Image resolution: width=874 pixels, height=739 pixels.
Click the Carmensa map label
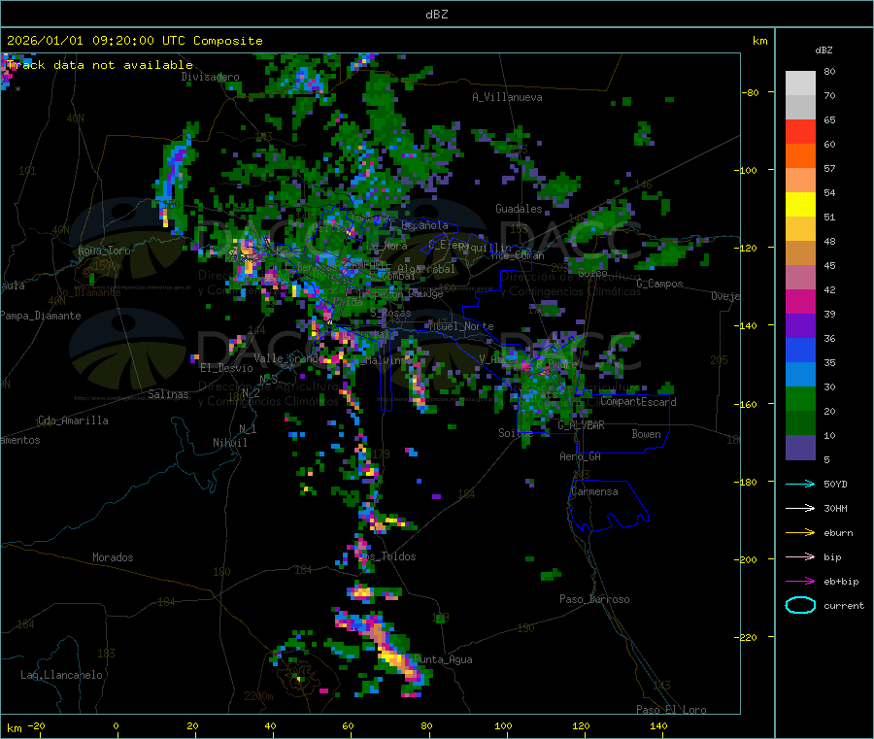pos(594,491)
